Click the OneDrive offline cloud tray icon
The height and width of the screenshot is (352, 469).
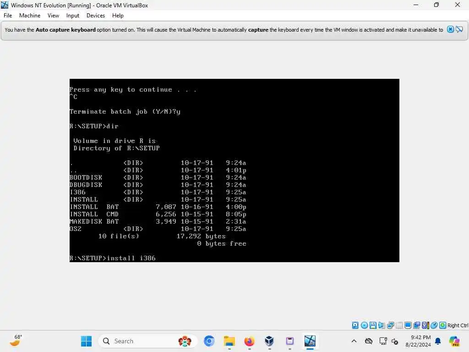pyautogui.click(x=369, y=341)
